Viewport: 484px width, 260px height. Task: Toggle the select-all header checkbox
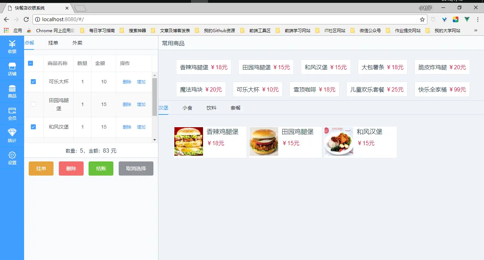click(30, 63)
